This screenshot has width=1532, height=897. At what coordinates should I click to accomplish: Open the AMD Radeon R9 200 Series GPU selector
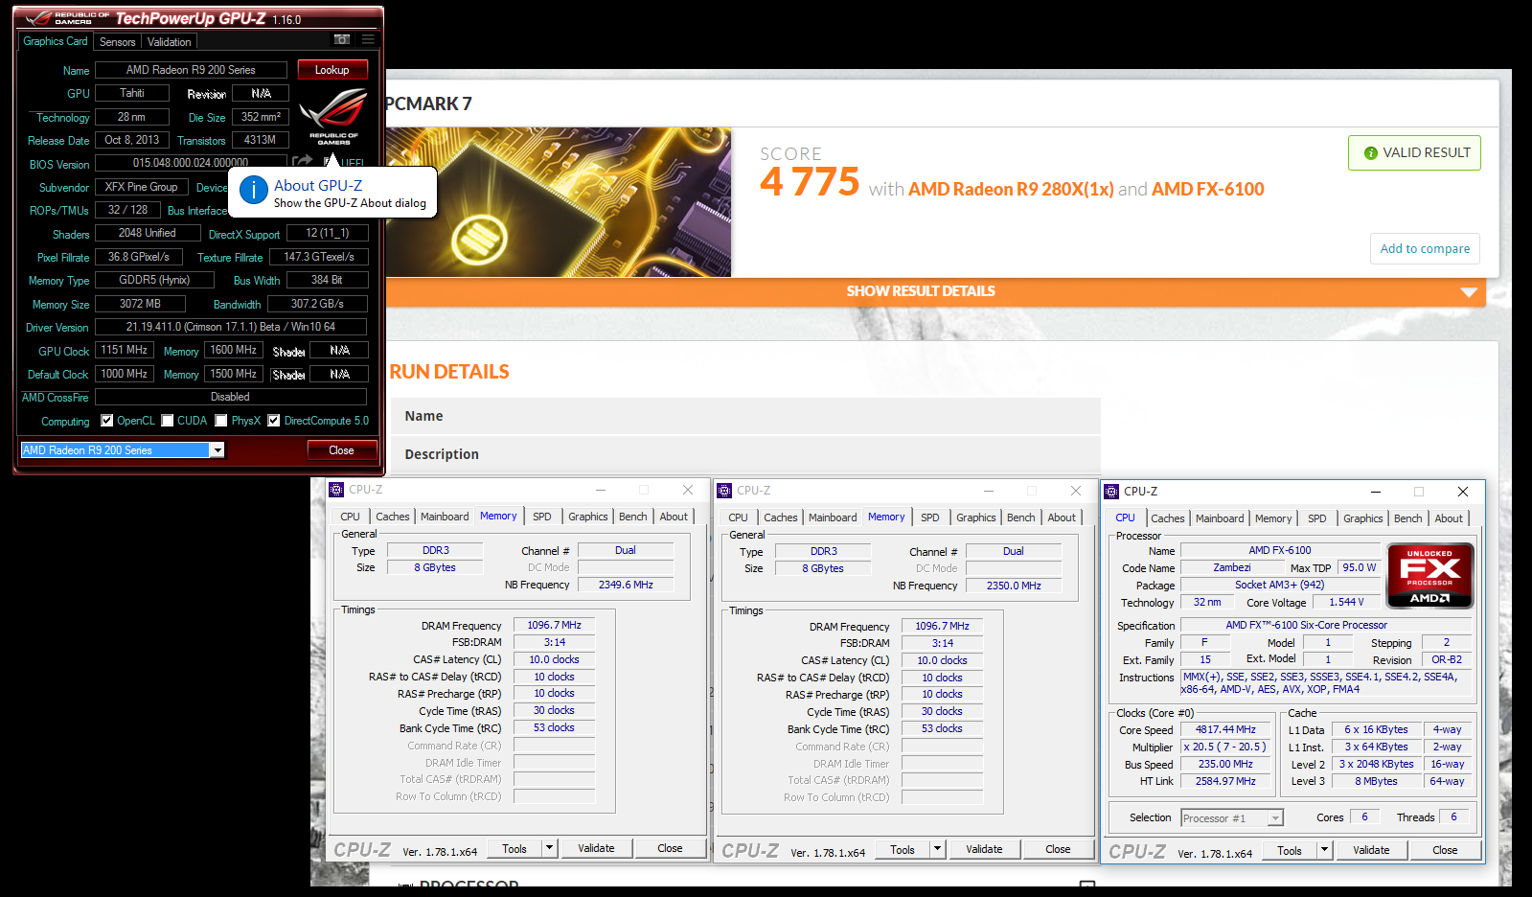click(x=123, y=450)
